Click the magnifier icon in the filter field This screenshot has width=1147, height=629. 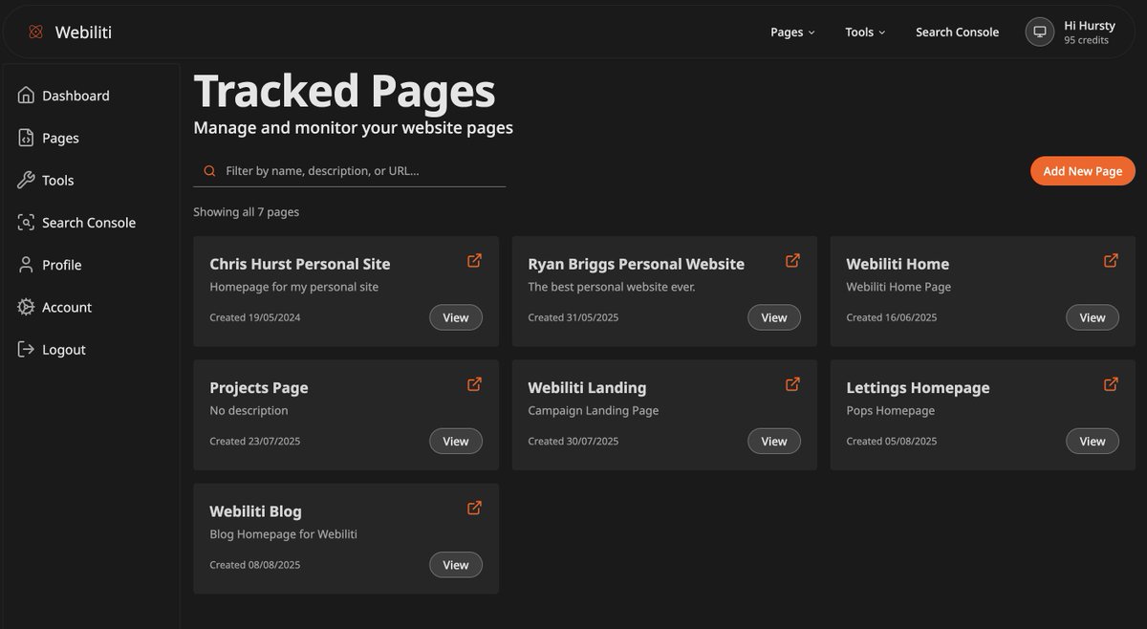209,171
